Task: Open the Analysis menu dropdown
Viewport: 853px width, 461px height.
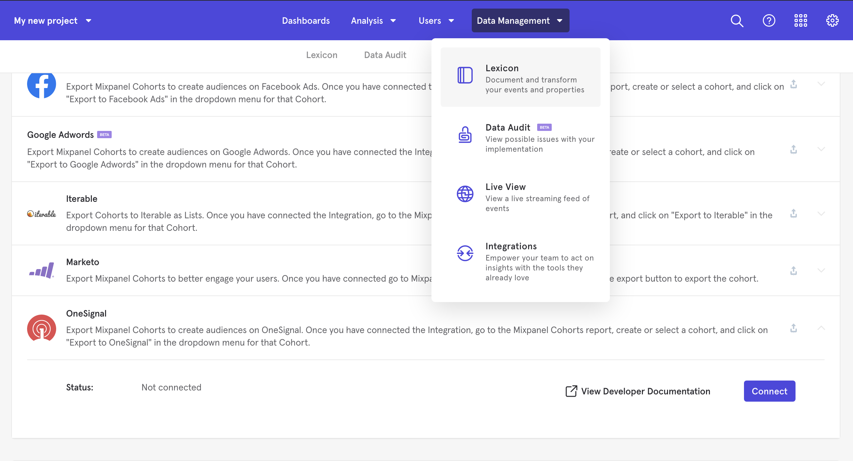Action: click(373, 21)
